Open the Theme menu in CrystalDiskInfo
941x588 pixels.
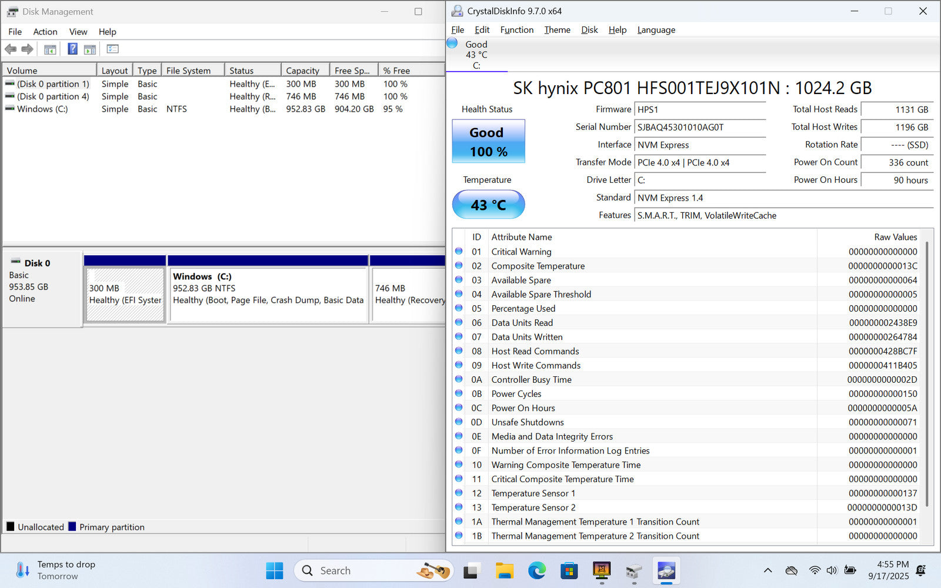click(x=557, y=30)
